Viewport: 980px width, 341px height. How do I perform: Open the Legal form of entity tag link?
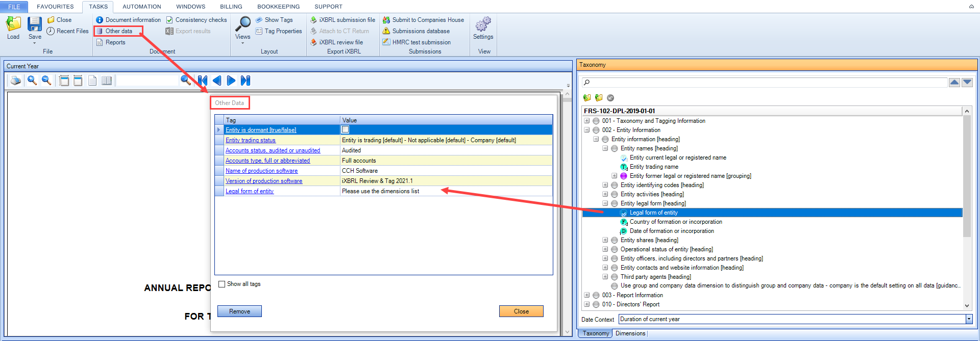250,191
